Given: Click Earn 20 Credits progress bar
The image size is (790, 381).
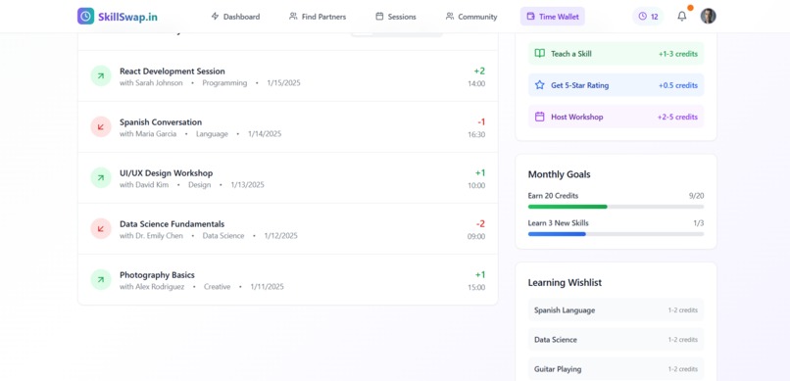Looking at the screenshot, I should [x=616, y=207].
